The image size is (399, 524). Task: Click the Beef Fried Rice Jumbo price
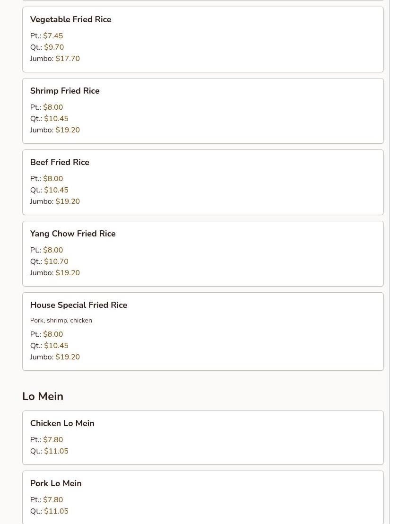coord(68,201)
